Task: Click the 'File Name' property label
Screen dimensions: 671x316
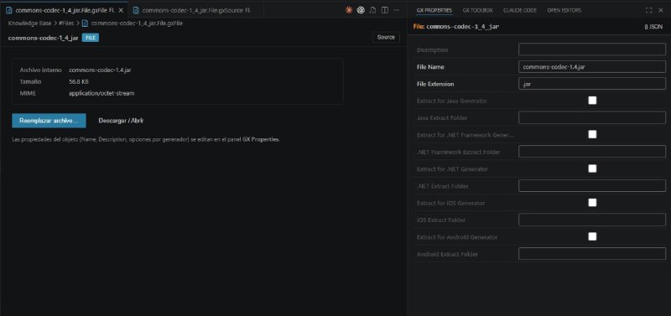Action: coord(430,67)
